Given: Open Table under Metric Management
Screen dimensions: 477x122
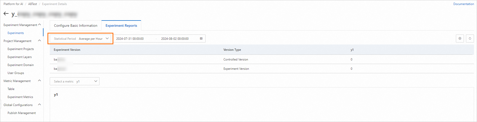Looking at the screenshot, I should [11, 89].
